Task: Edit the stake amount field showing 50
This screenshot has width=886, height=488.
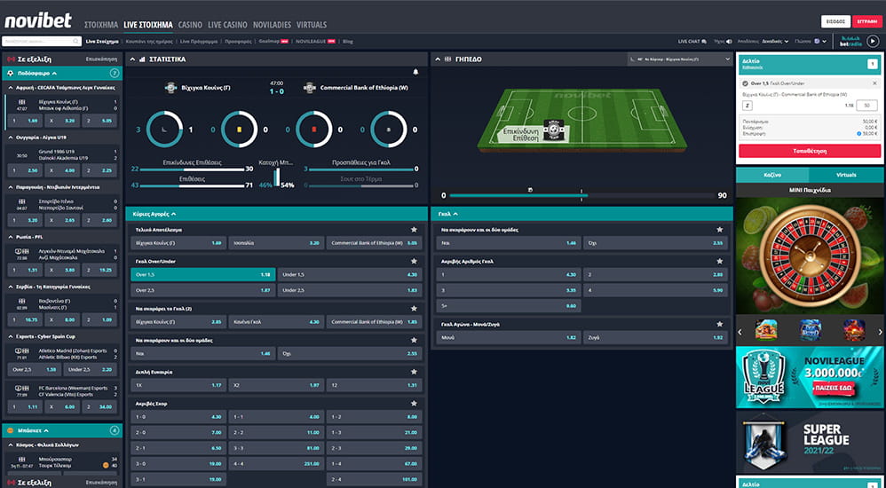Action: [x=866, y=106]
